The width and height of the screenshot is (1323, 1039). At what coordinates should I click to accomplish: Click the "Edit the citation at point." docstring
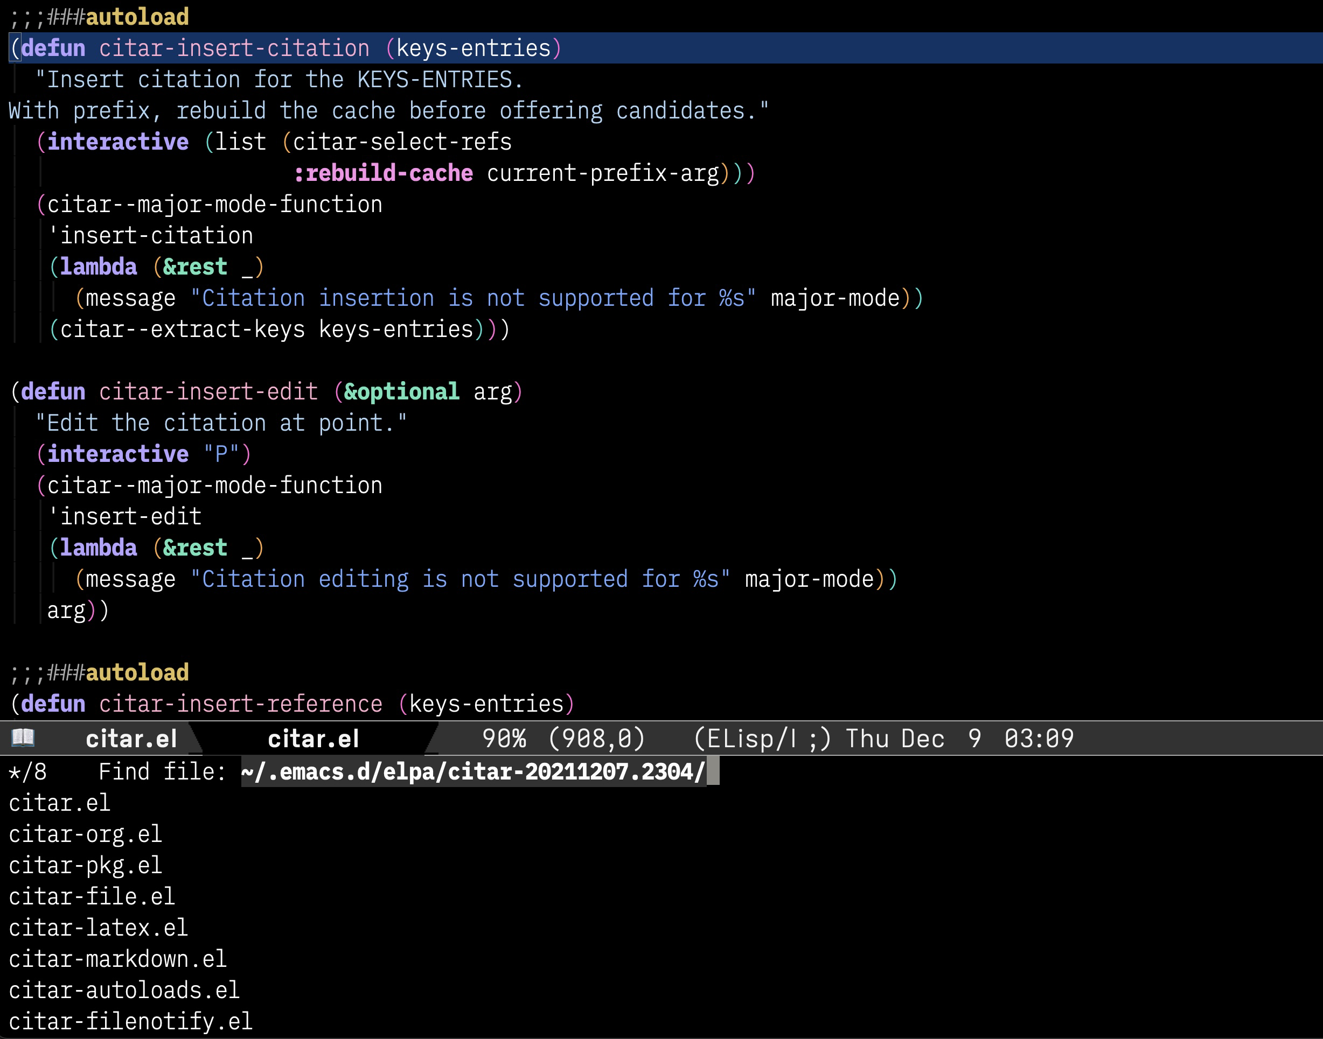click(x=221, y=423)
